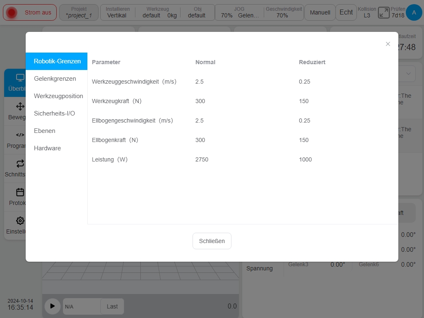The height and width of the screenshot is (318, 424).
Task: Click Ellbogenkraft normal value 300
Action: pos(200,140)
